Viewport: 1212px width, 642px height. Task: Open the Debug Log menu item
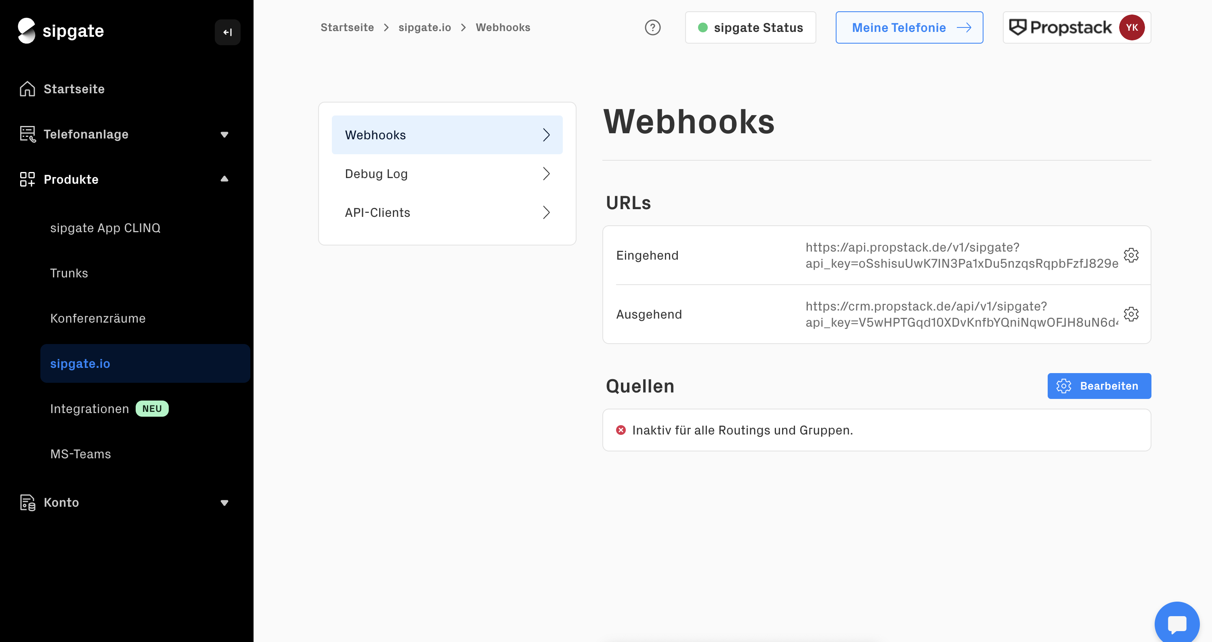click(447, 174)
